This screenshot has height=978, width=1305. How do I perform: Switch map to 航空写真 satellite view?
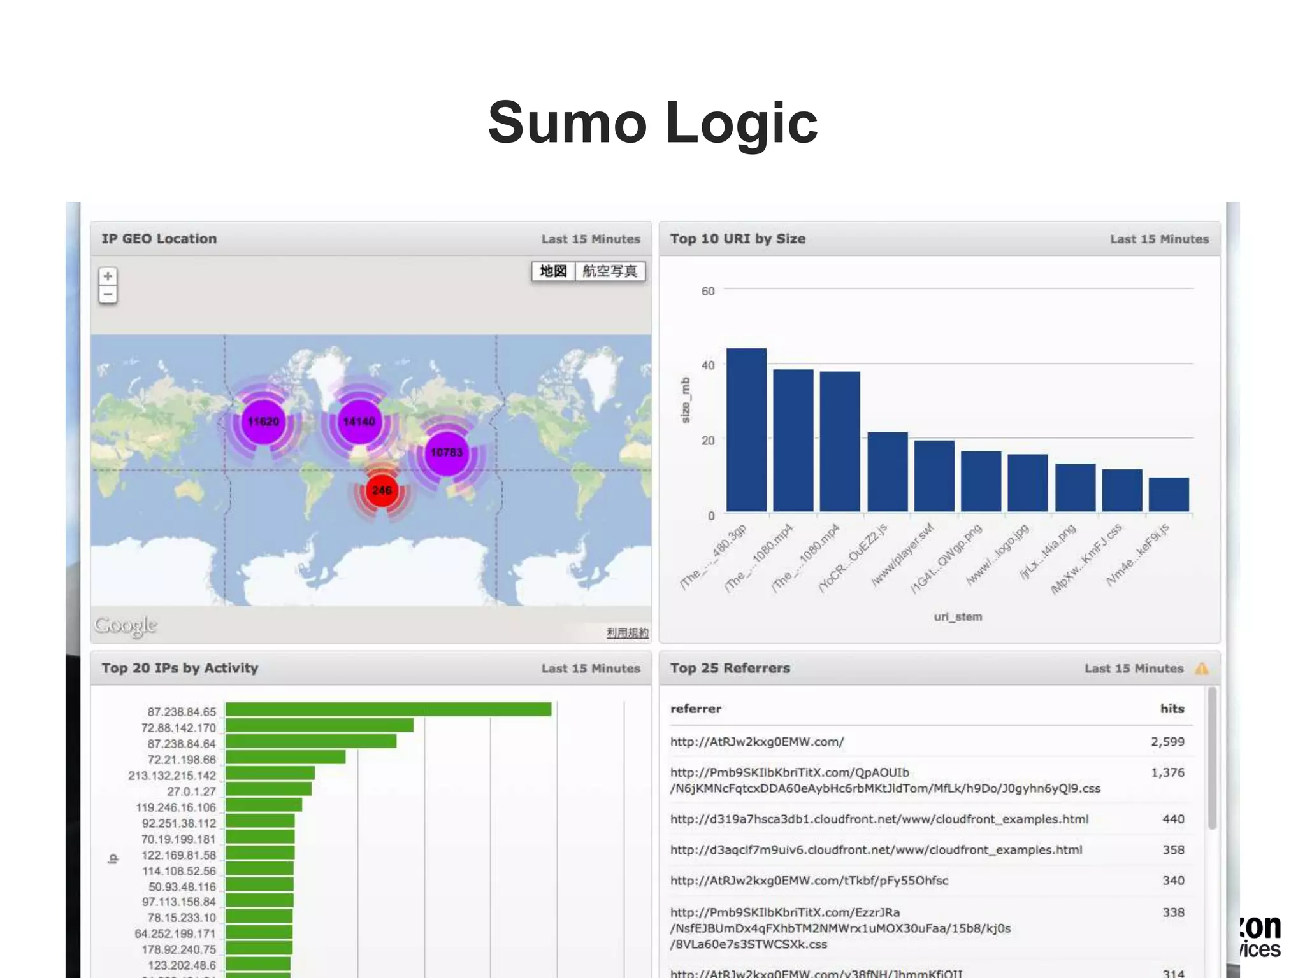tap(610, 271)
